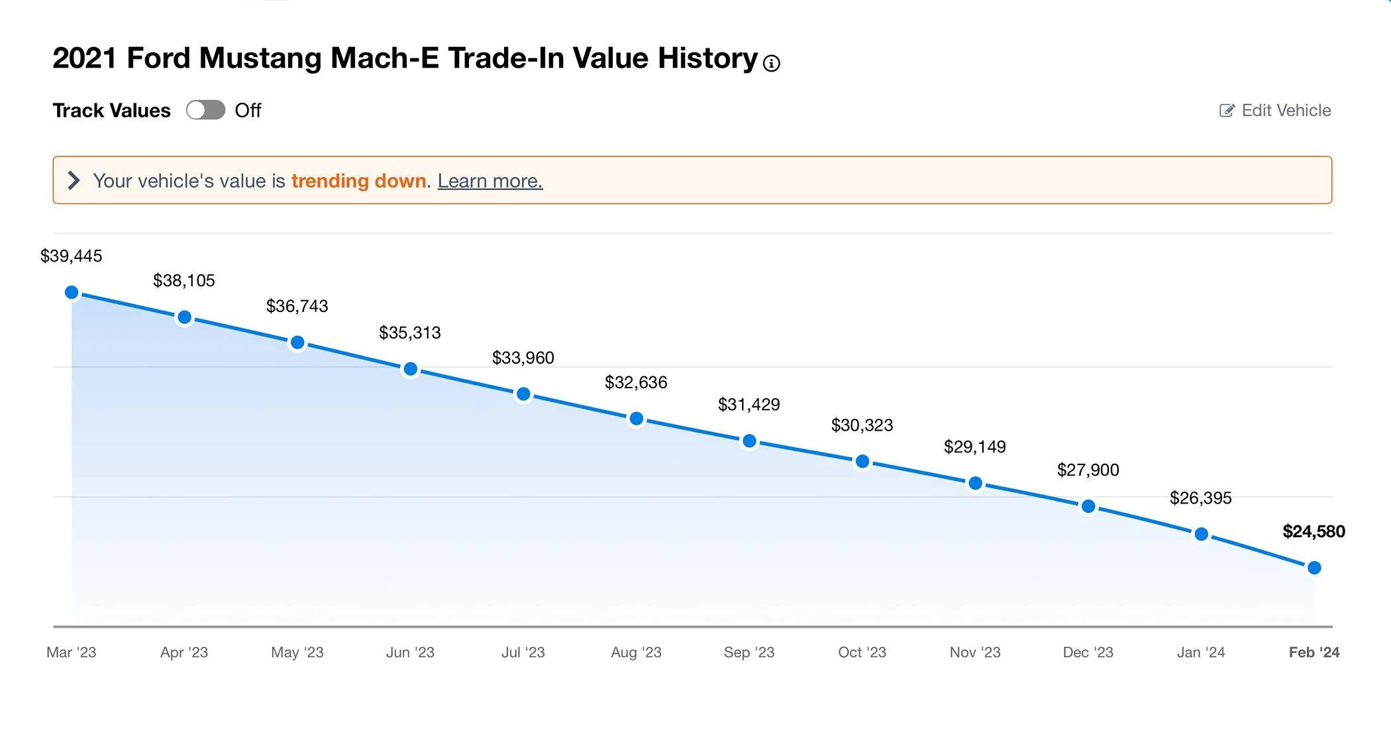Expand the trending down notice chevron
The width and height of the screenshot is (1391, 738).
click(x=74, y=180)
